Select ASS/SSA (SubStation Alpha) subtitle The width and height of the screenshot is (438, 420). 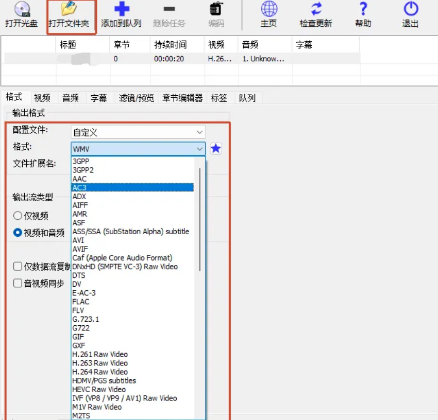[x=132, y=232]
